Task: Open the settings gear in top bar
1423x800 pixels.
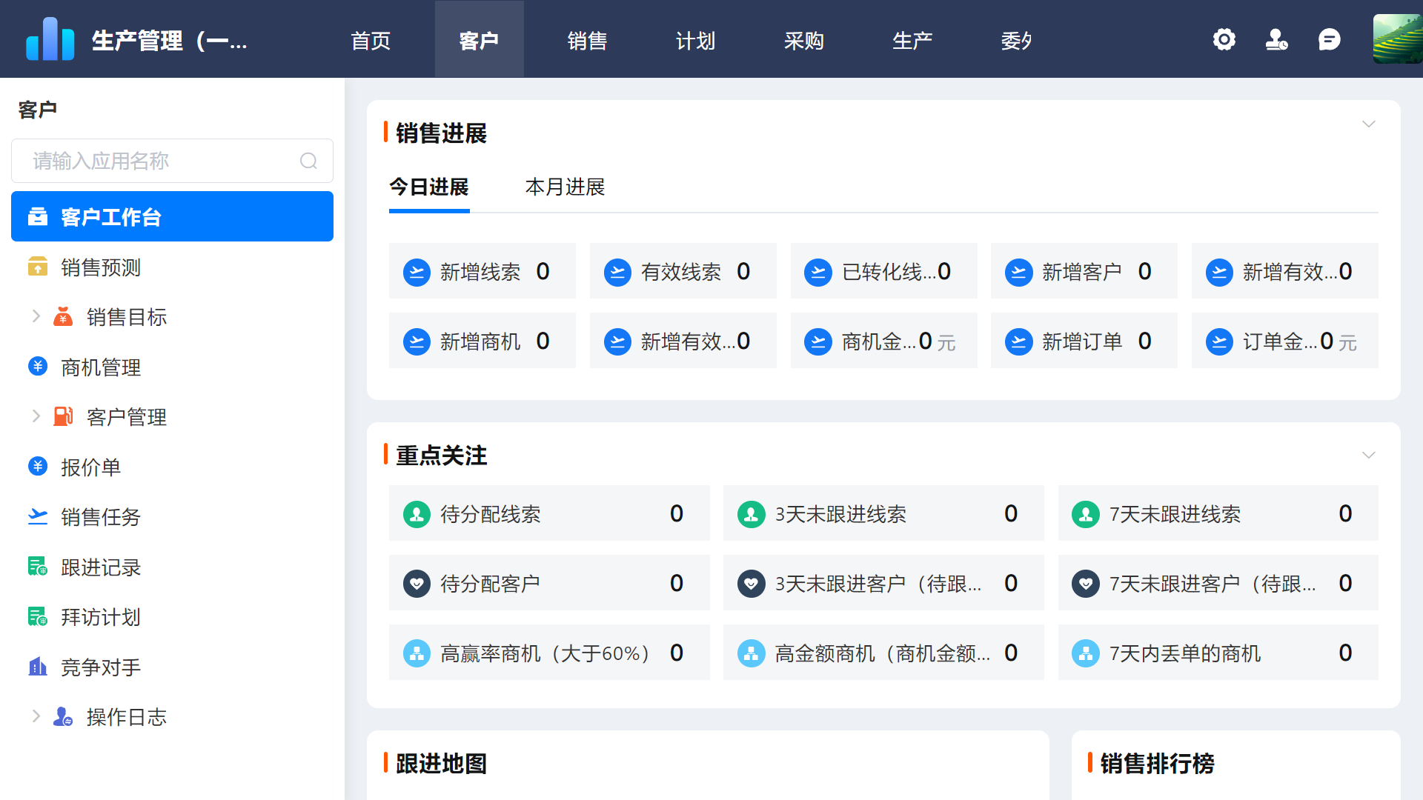Action: 1224,39
